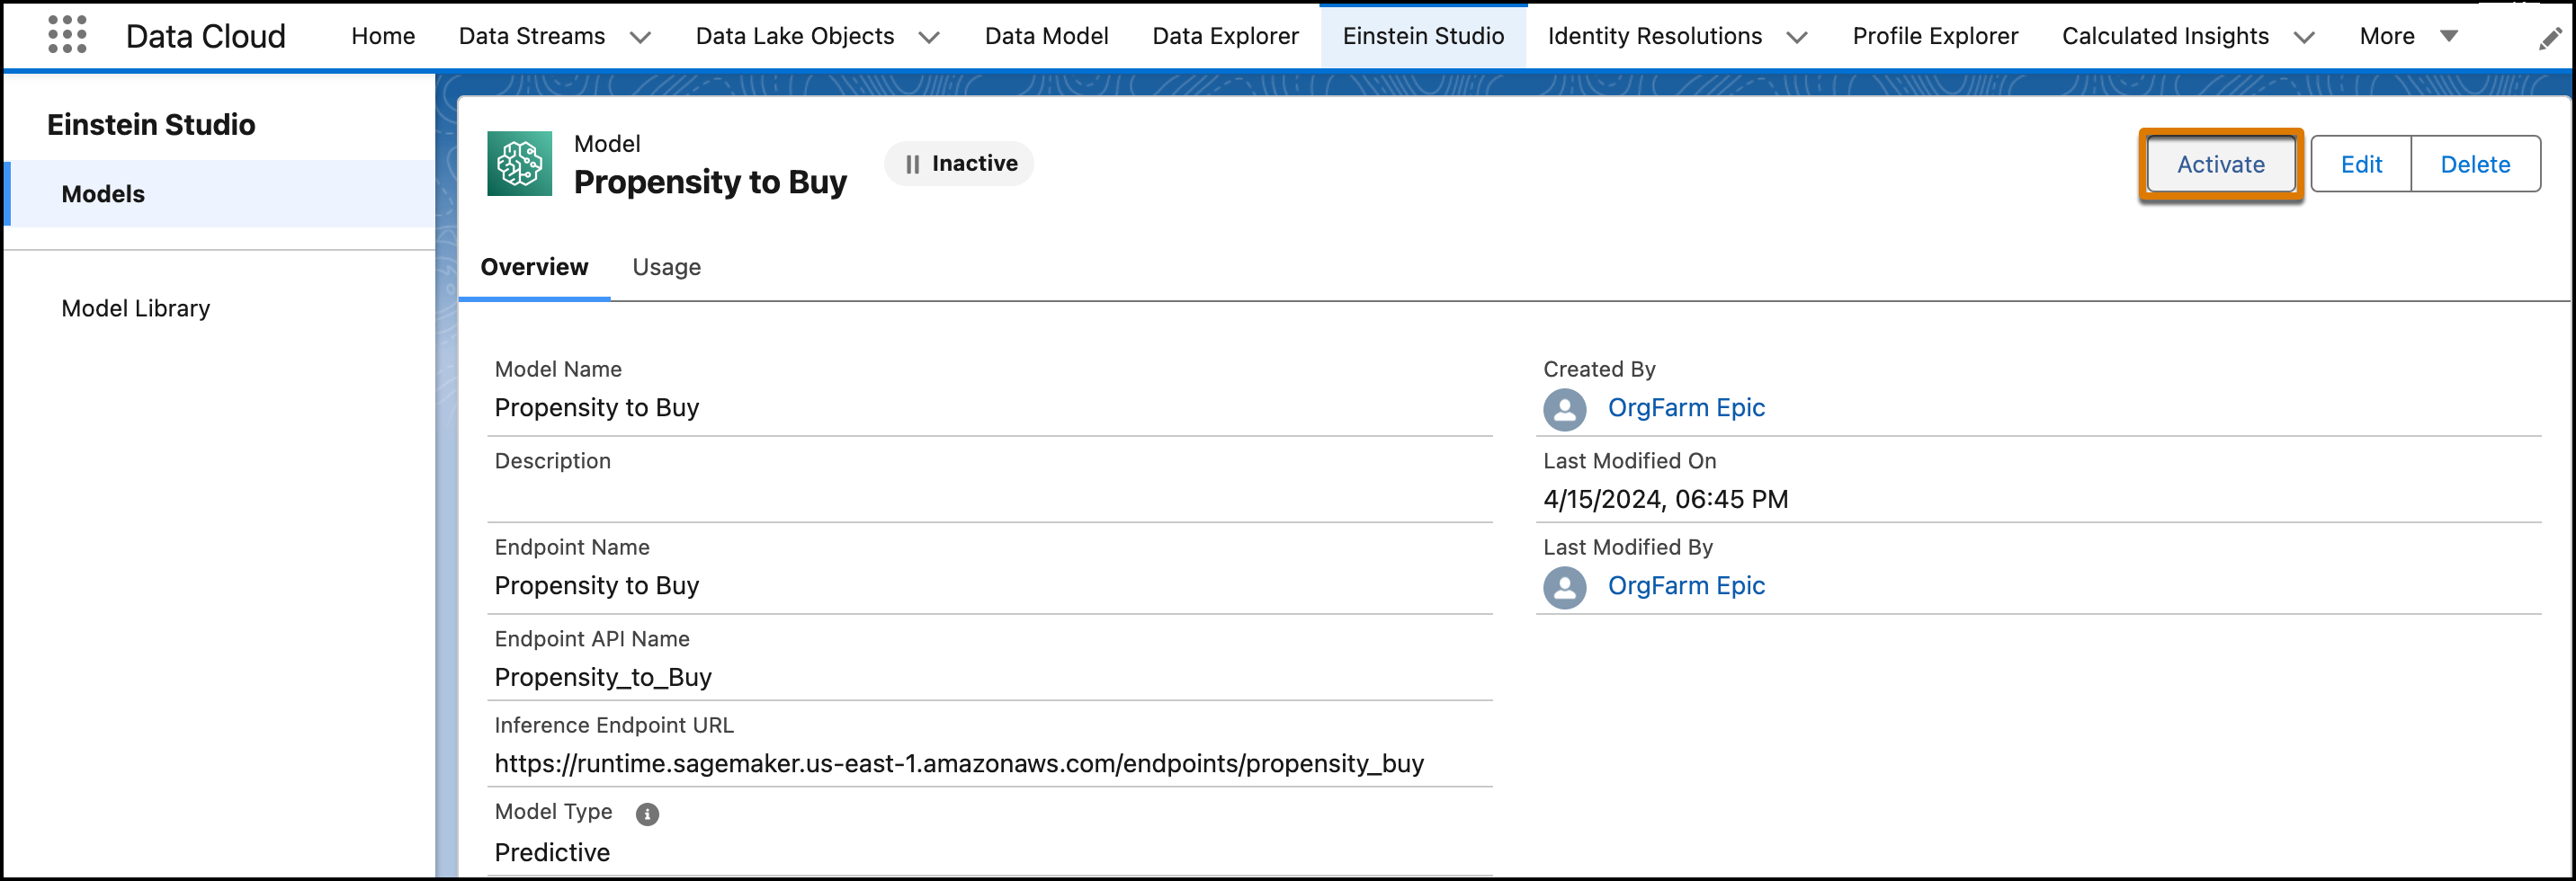Expand the Data Lake Objects dropdown chevron
This screenshot has height=881, width=2576.
pyautogui.click(x=929, y=37)
